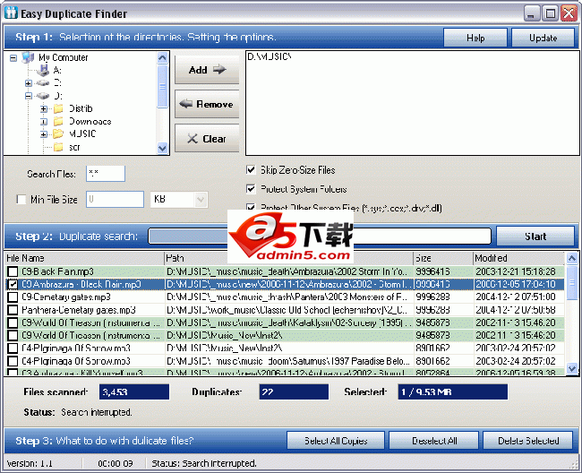The image size is (582, 473).
Task: Open the KB size unit dropdown
Action: click(x=201, y=200)
